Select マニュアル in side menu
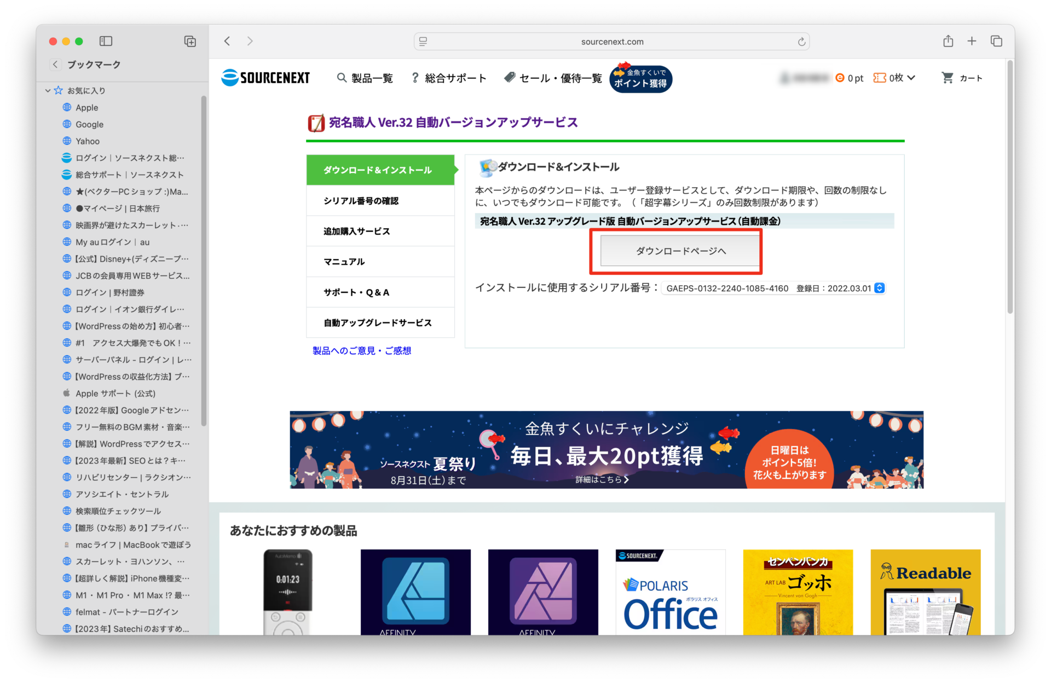This screenshot has height=683, width=1051. click(380, 262)
